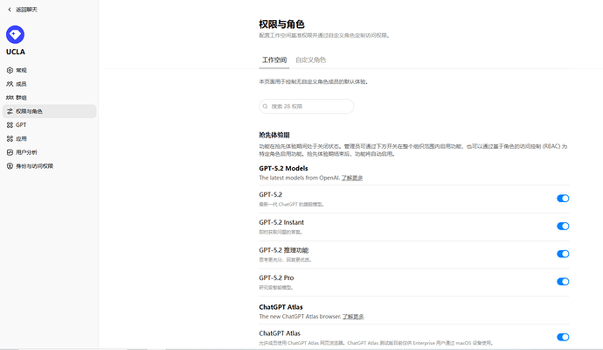This screenshot has width=603, height=350.
Task: Open 应用 in the sidebar
Action: coord(49,138)
